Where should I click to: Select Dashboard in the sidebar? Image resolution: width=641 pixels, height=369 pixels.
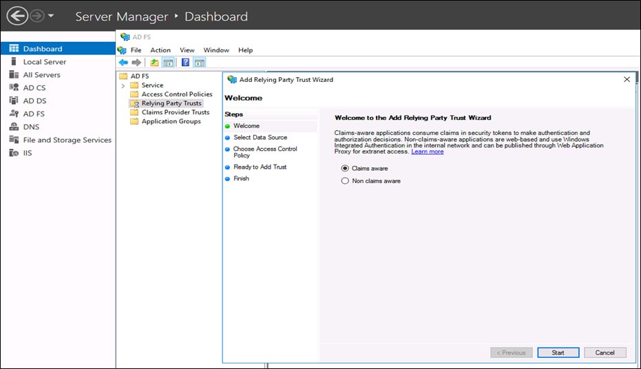click(x=58, y=49)
